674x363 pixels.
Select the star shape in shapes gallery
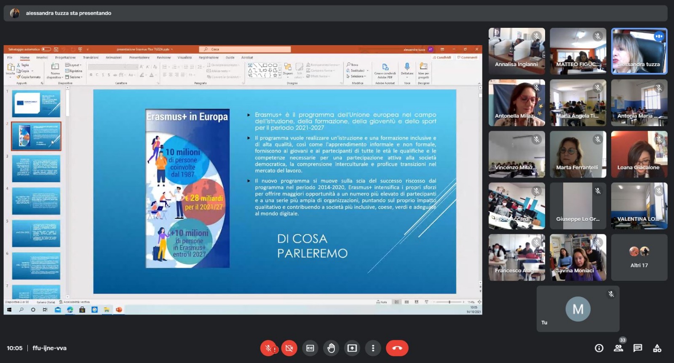(x=275, y=75)
